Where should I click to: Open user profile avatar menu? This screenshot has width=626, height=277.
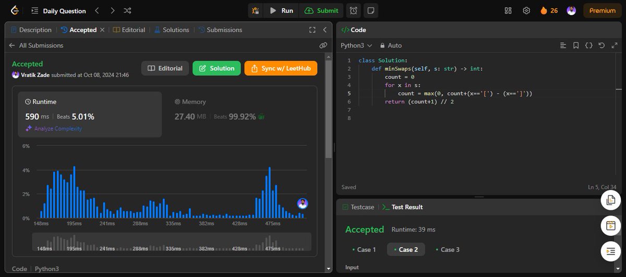571,10
